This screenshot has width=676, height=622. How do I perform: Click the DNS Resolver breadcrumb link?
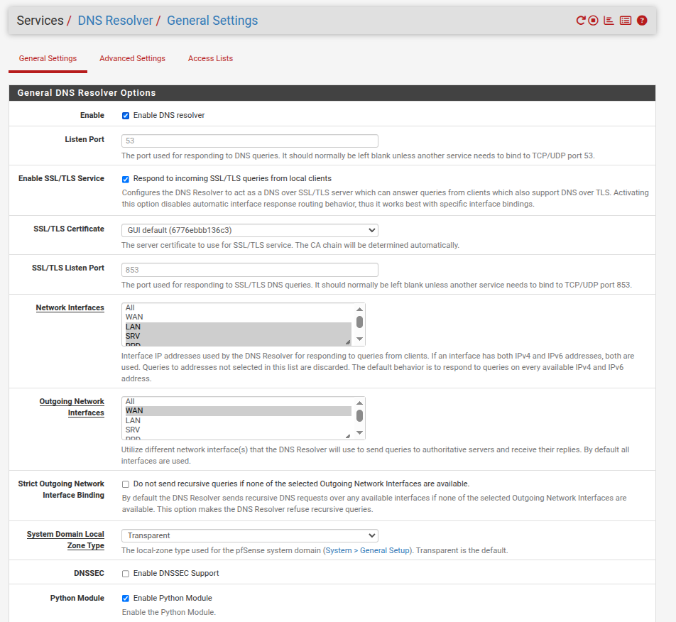tap(115, 21)
